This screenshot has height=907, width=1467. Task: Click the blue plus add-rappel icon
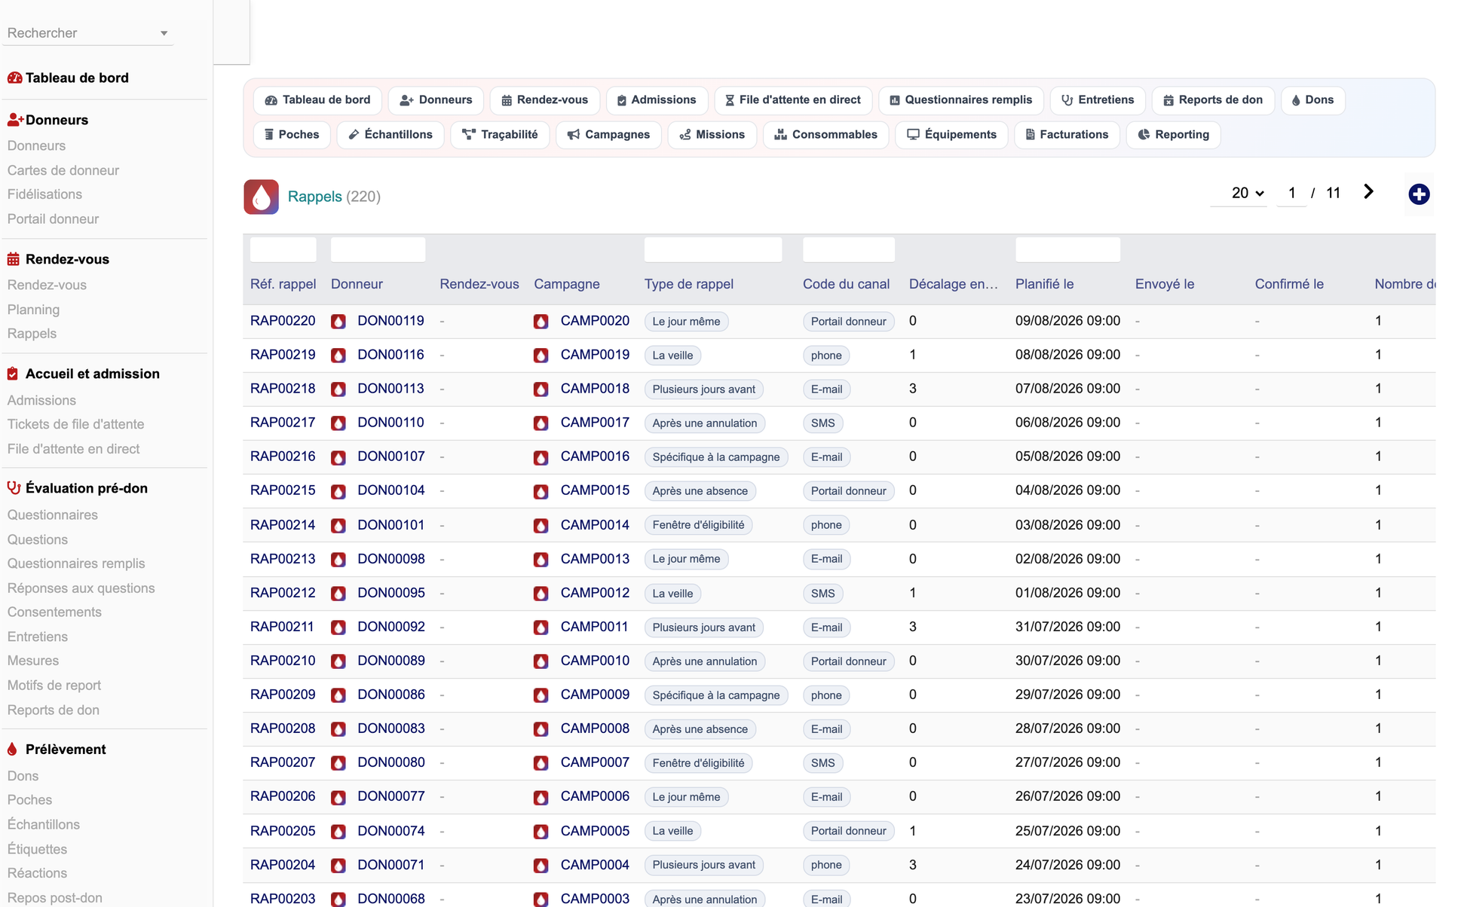(1419, 194)
